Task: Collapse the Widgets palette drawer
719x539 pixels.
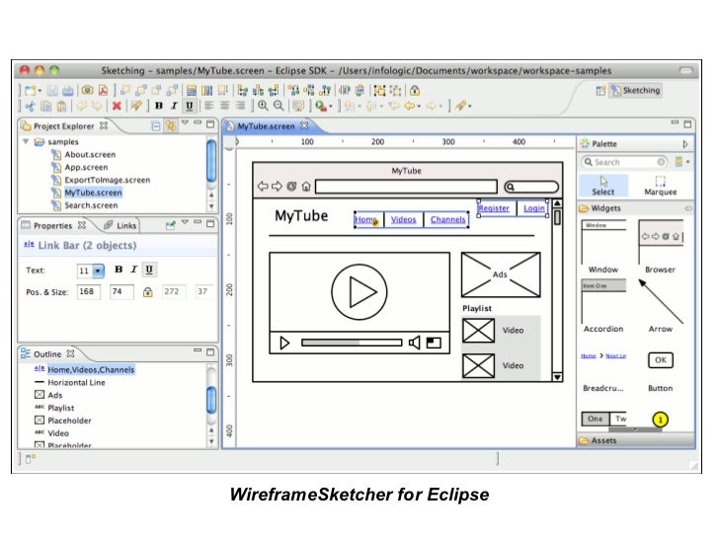Action: (x=636, y=208)
